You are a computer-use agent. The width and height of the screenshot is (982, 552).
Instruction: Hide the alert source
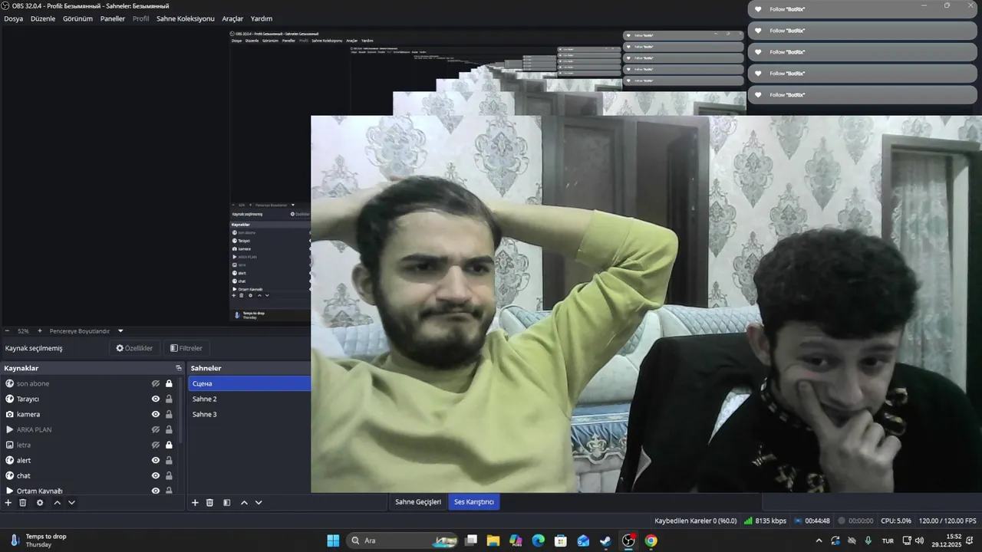pos(156,460)
